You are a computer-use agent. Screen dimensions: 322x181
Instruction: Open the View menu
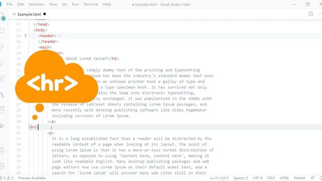pos(53,5)
